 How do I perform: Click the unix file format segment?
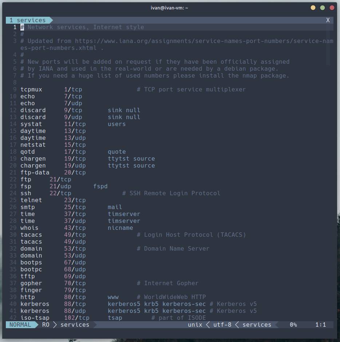195,325
